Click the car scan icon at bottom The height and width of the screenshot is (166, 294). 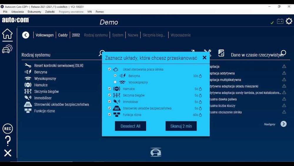156,152
